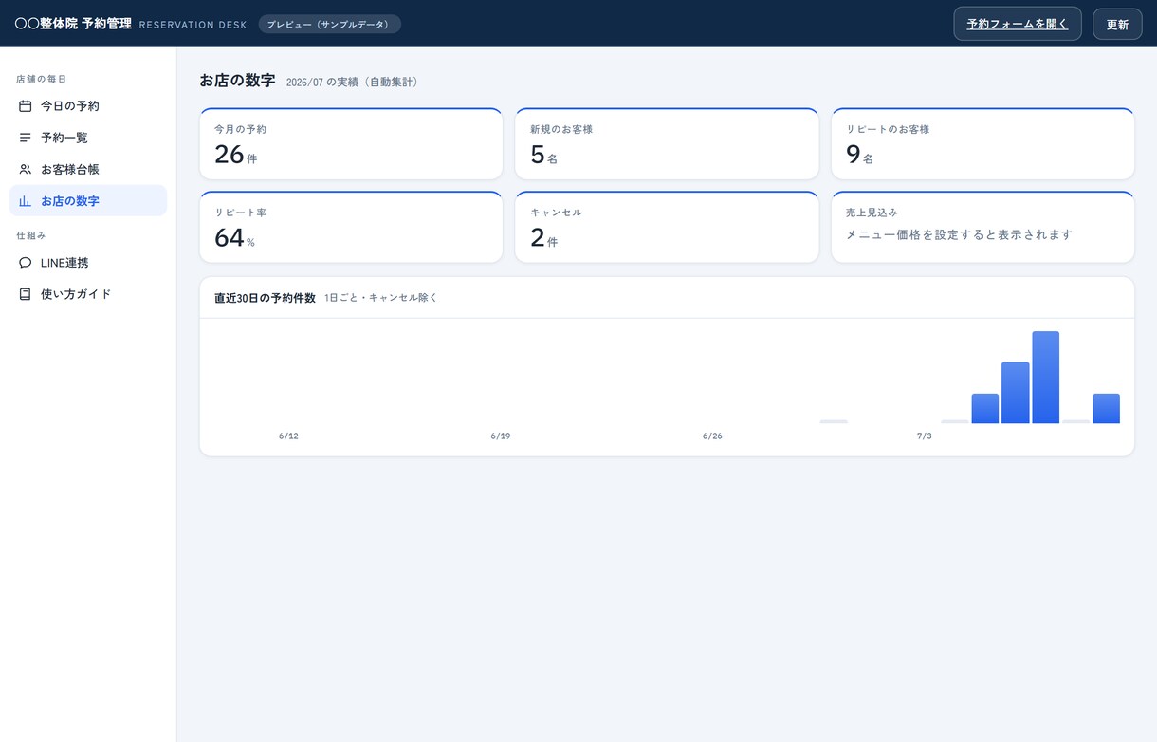Click the 6/12 date label on the chart

[x=288, y=436]
